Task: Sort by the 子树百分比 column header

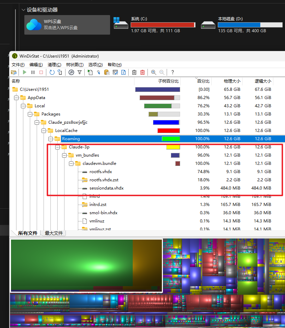Action: pyautogui.click(x=157, y=81)
